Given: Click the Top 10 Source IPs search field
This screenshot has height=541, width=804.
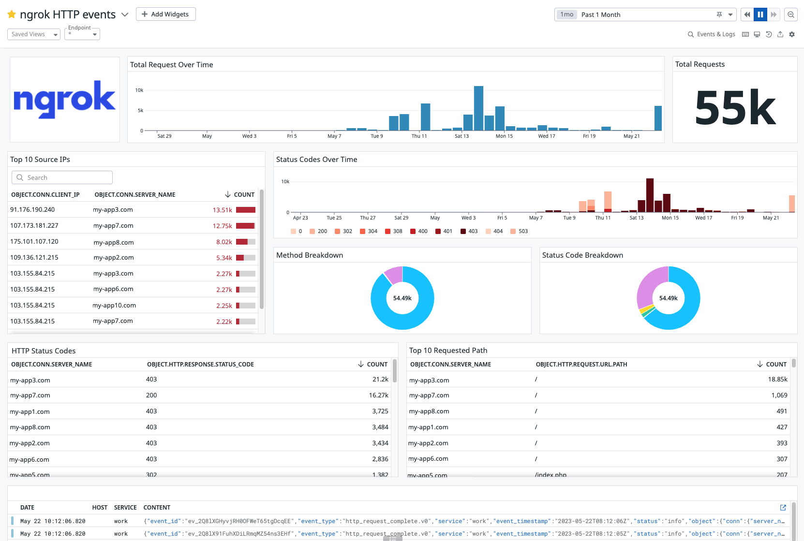Looking at the screenshot, I should point(62,177).
